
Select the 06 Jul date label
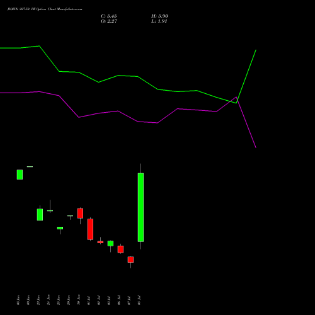tap(119, 301)
